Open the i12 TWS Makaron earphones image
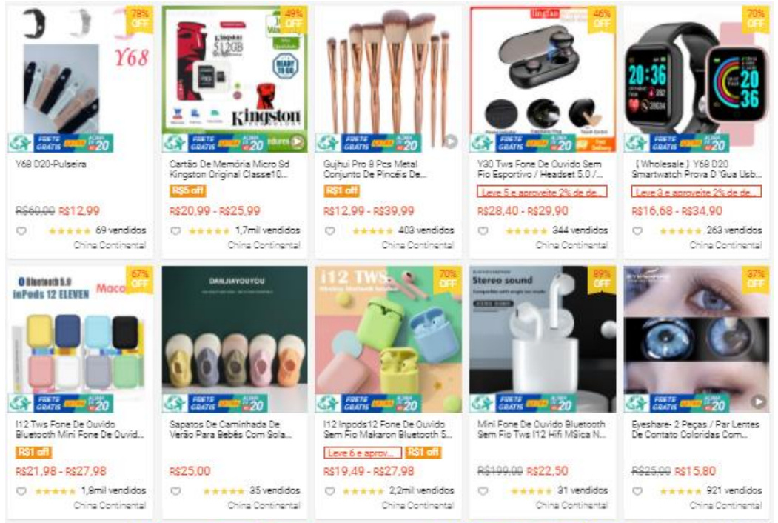Screen dimensions: 778x523 [x=389, y=339]
